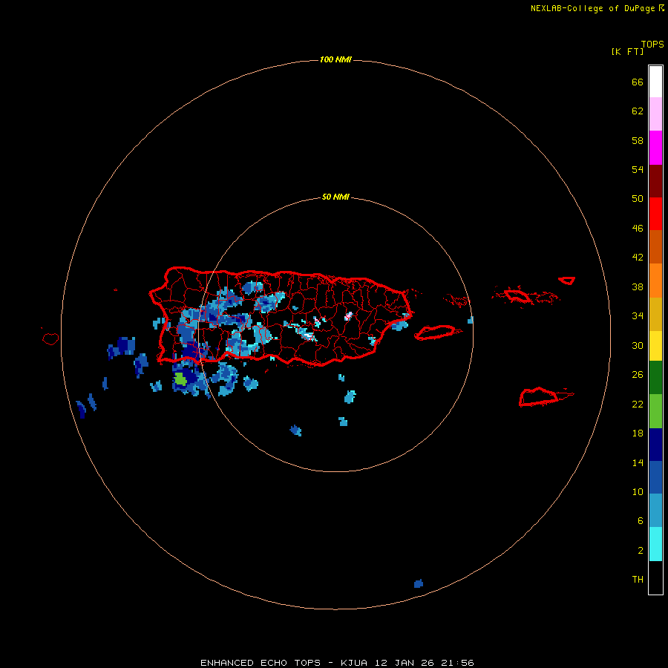Pick the bright yellow legend swatch
This screenshot has height=668, width=668.
[655, 345]
